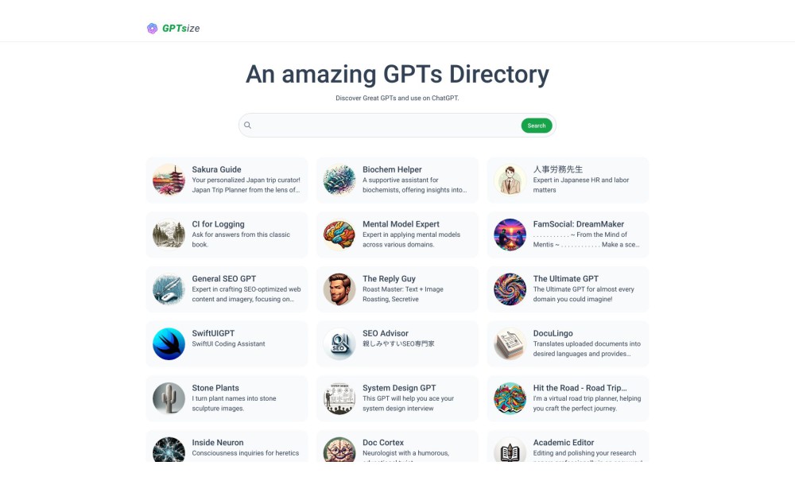
Task: Click the General SEO GPT title
Action: click(x=224, y=279)
